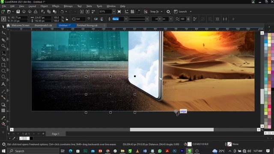Click the Undo arrow icon

click(62, 12)
